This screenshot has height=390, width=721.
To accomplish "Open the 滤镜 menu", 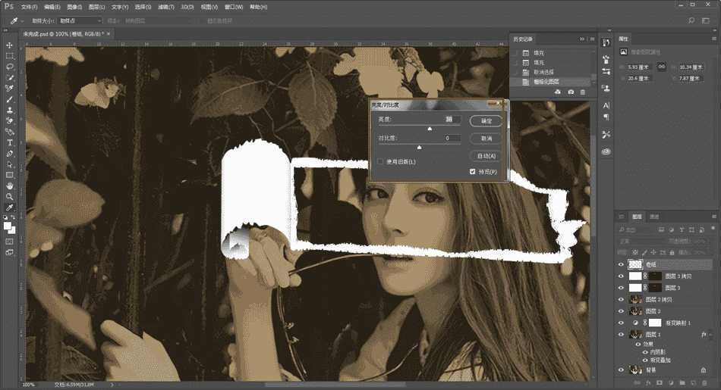I will (x=166, y=7).
